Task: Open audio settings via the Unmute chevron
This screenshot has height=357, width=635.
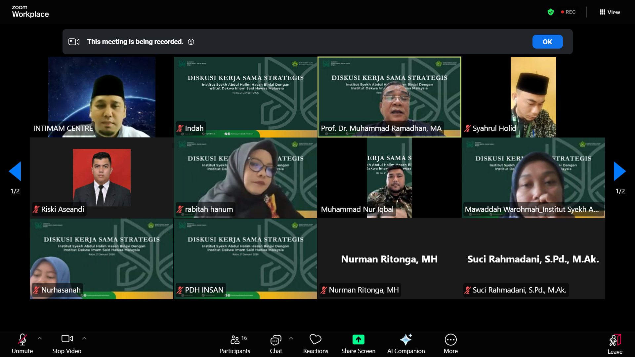Action: point(40,338)
